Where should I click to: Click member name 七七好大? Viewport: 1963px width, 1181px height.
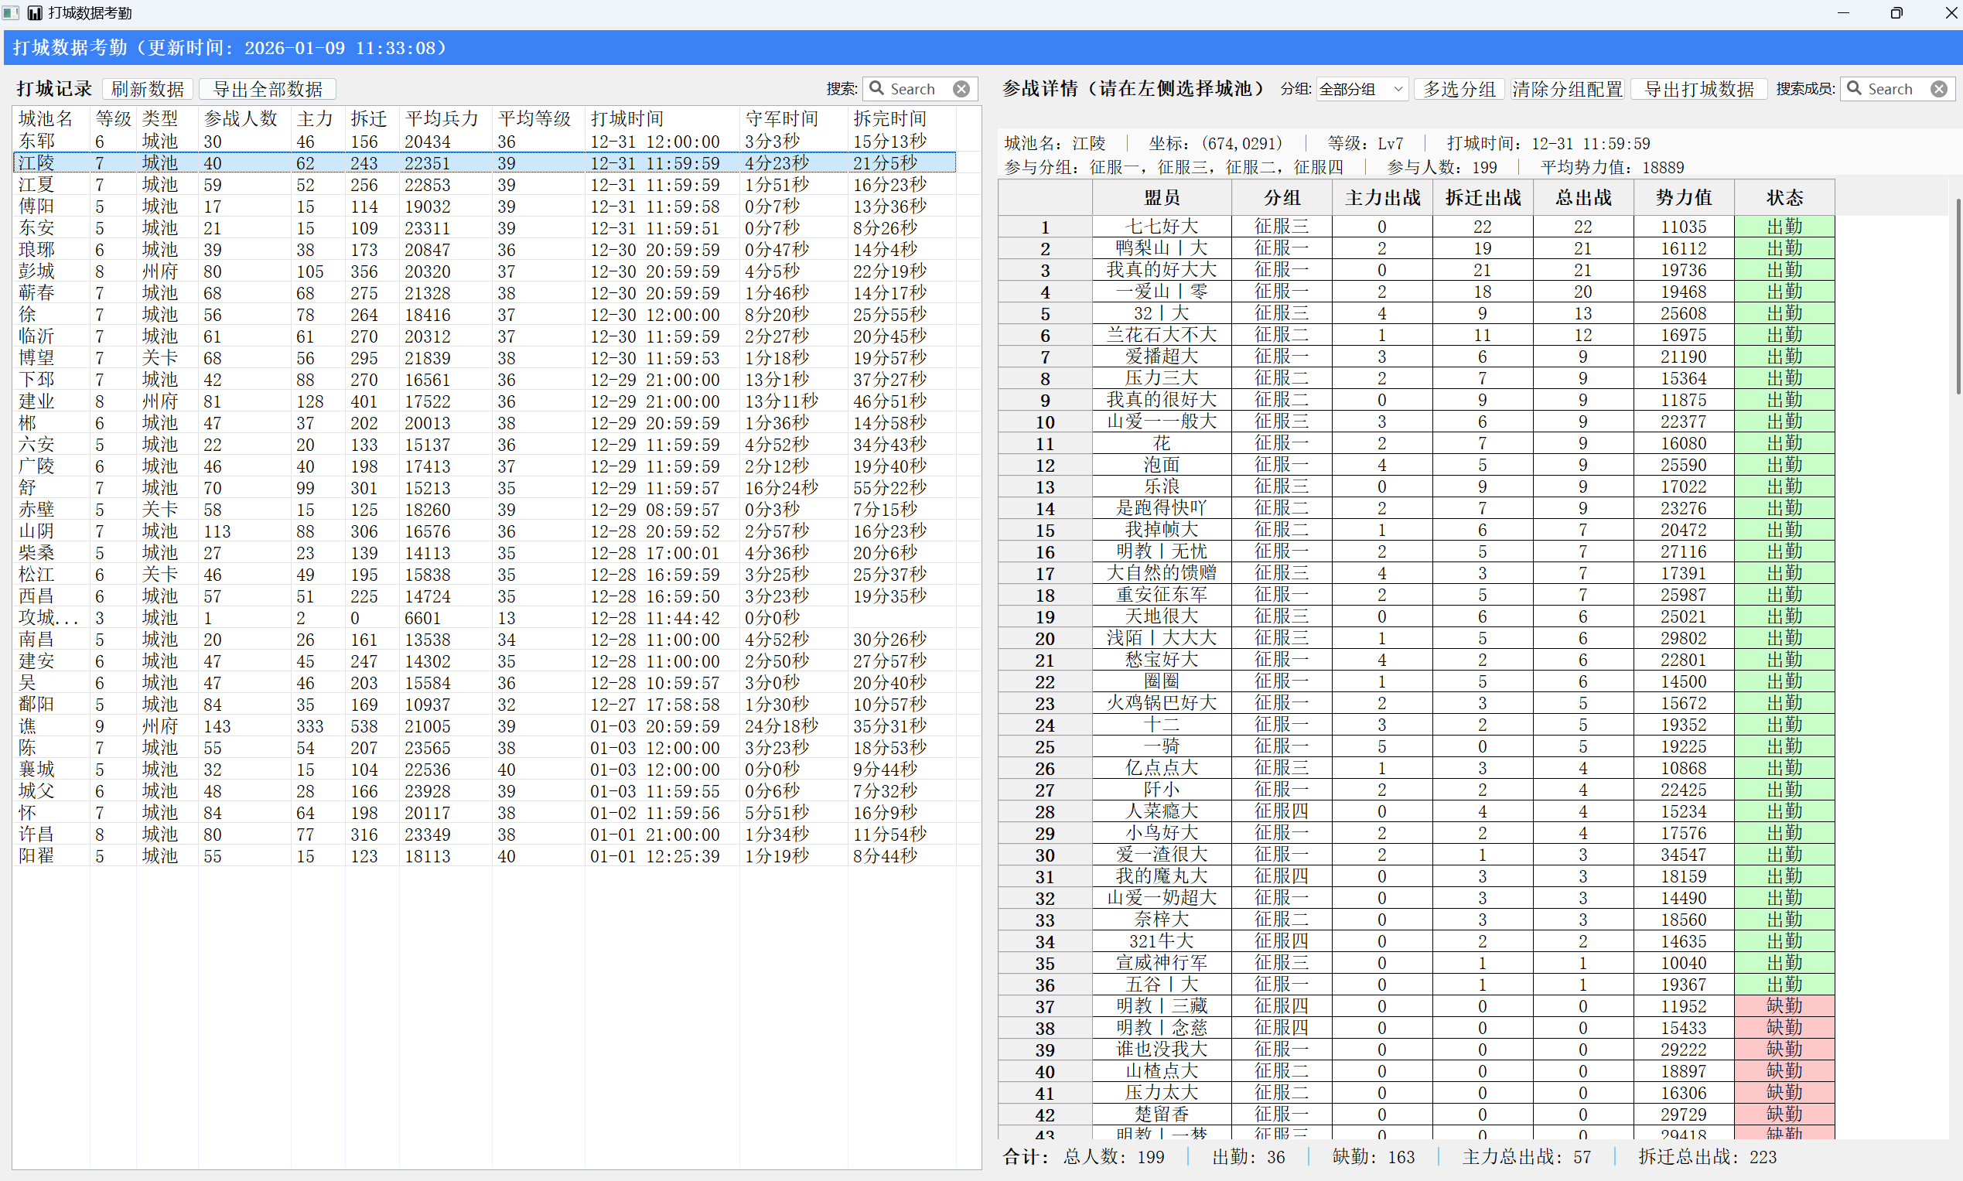click(1162, 227)
